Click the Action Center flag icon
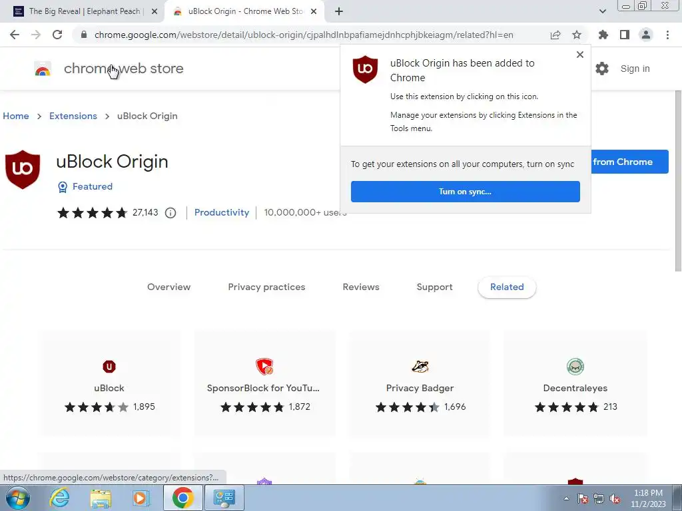The height and width of the screenshot is (511, 682). (x=583, y=498)
